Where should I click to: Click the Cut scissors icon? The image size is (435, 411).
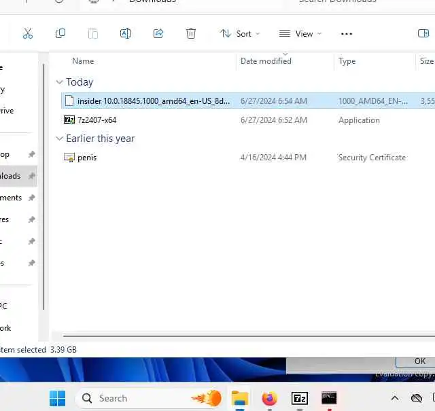27,33
